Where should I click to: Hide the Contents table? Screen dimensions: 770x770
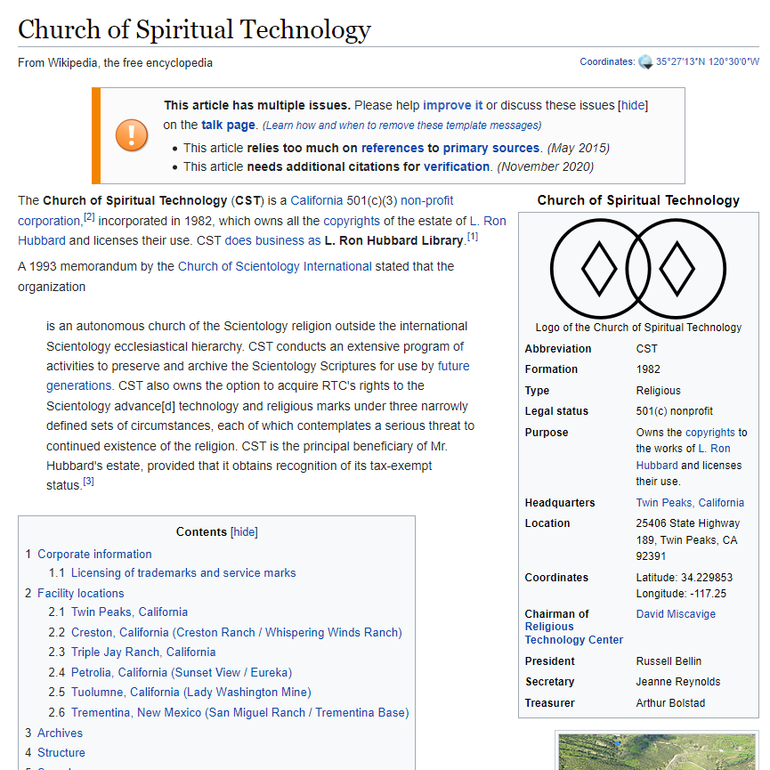pyautogui.click(x=244, y=531)
